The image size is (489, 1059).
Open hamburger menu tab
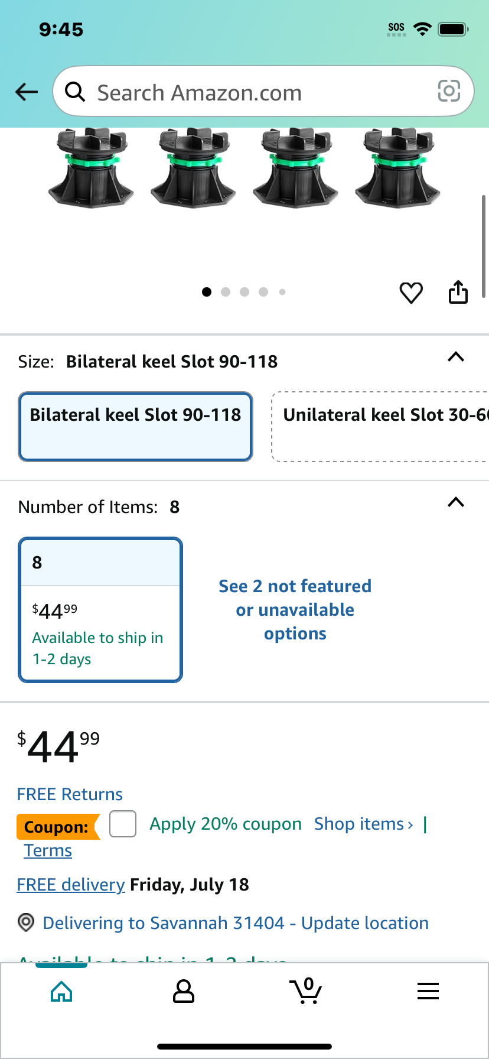tap(428, 991)
